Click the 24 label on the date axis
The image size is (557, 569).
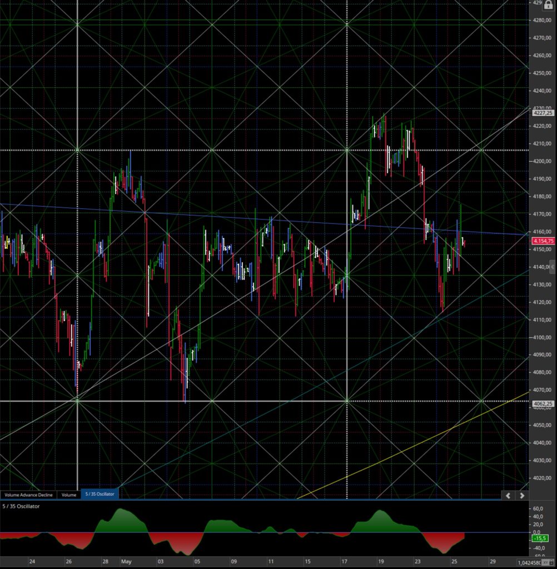[32, 561]
